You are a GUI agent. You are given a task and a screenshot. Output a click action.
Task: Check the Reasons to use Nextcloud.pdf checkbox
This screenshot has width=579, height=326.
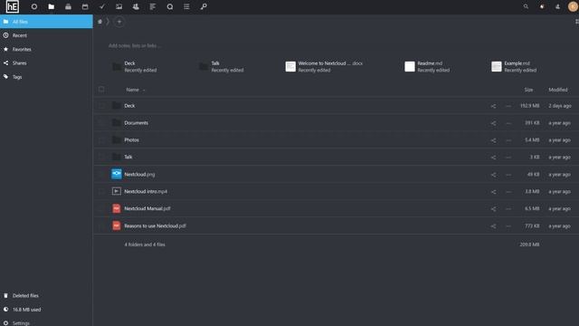[x=101, y=225]
